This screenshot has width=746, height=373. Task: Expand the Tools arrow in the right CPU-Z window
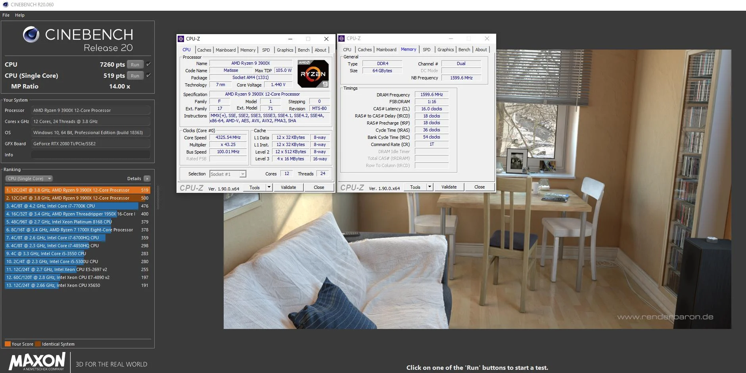coord(430,187)
